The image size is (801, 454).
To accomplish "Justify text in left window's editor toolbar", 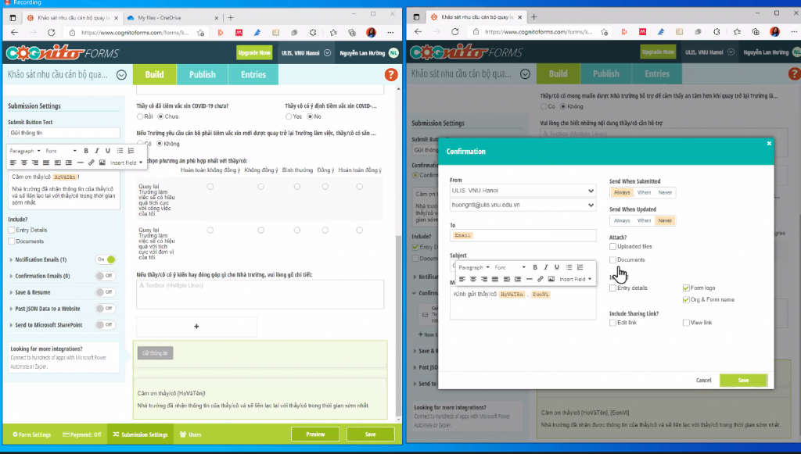I will (x=46, y=163).
